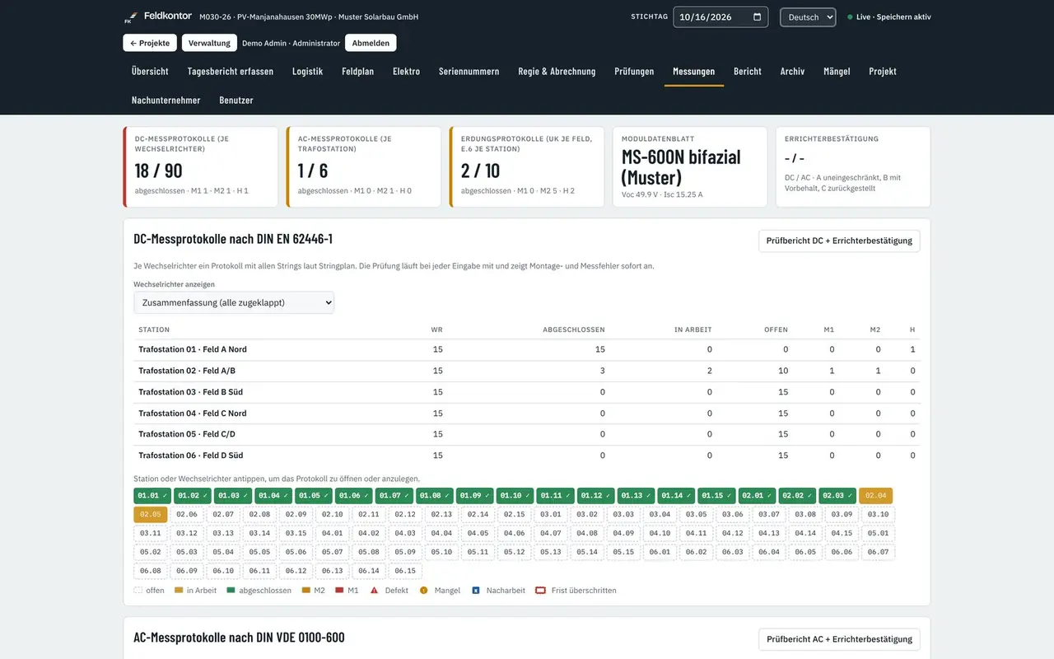Click the red Defekt triangle legend icon
Image resolution: width=1054 pixels, height=659 pixels.
click(x=374, y=591)
